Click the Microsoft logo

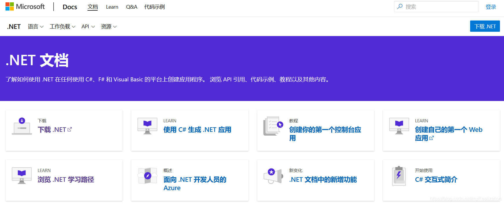point(25,6)
